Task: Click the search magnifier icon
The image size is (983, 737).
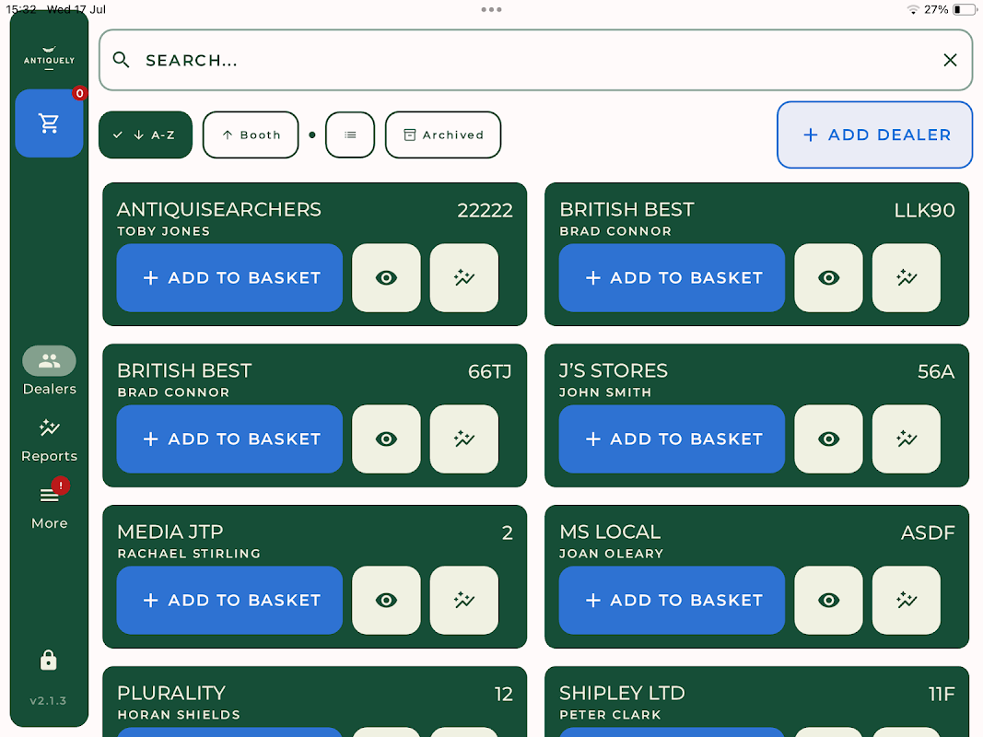Action: (121, 60)
